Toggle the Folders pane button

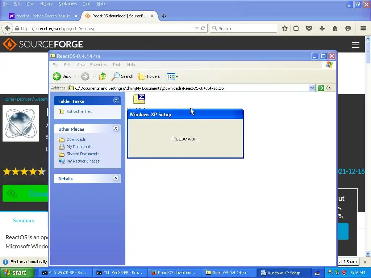pos(149,76)
